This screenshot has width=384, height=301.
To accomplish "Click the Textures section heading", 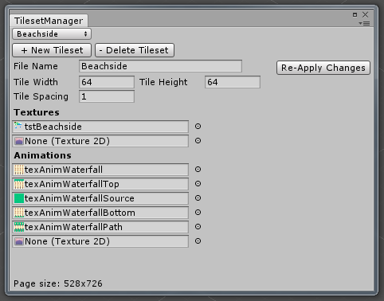I will 37,112.
